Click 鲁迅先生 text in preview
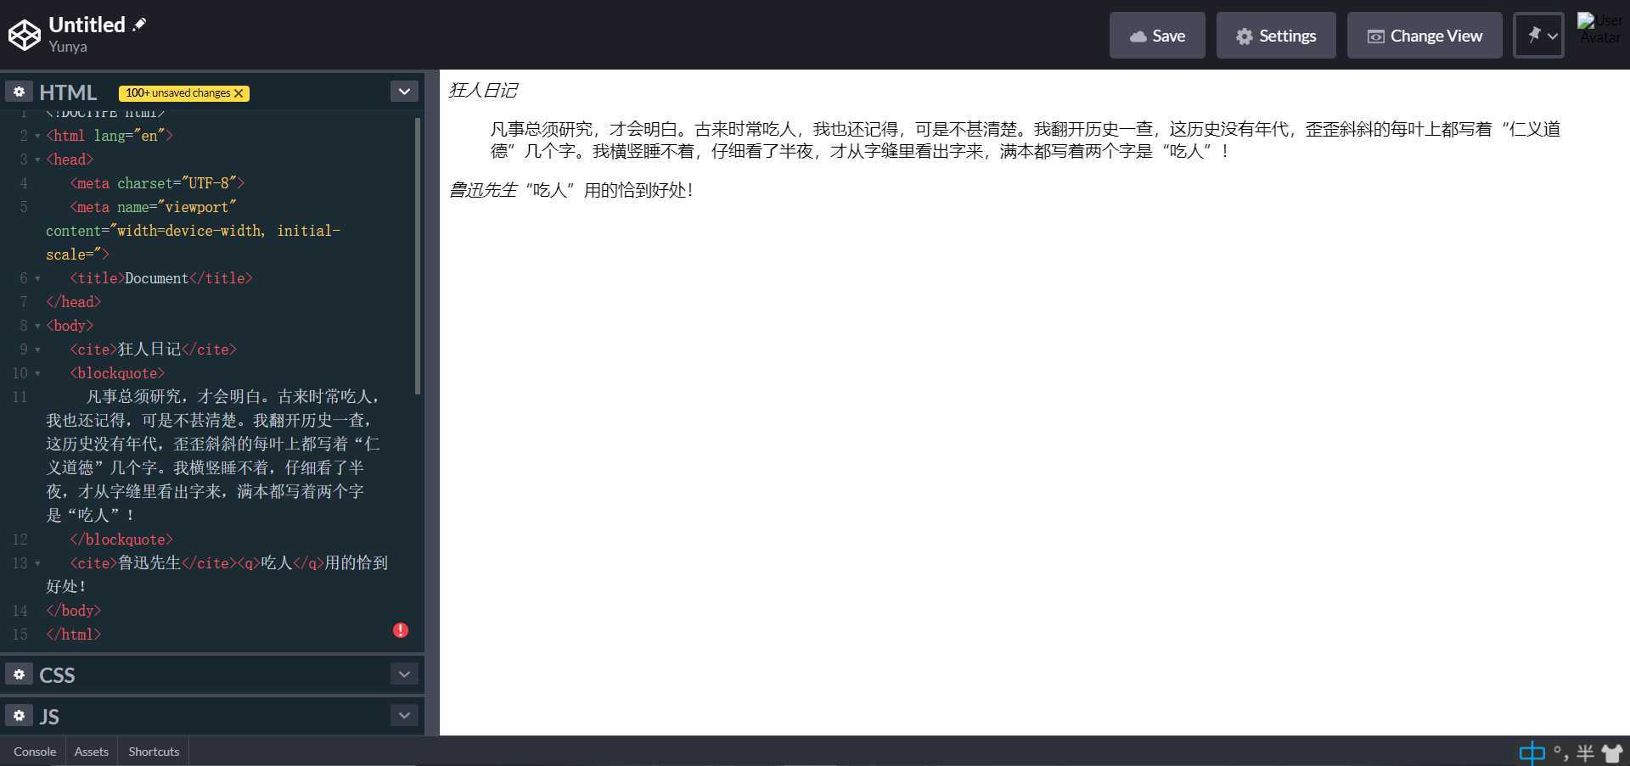 [482, 190]
